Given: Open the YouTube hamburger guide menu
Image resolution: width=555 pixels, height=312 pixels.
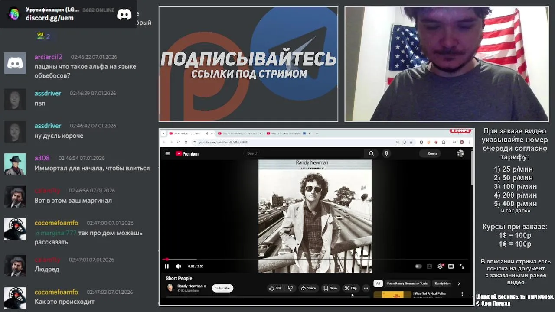Looking at the screenshot, I should tap(167, 153).
